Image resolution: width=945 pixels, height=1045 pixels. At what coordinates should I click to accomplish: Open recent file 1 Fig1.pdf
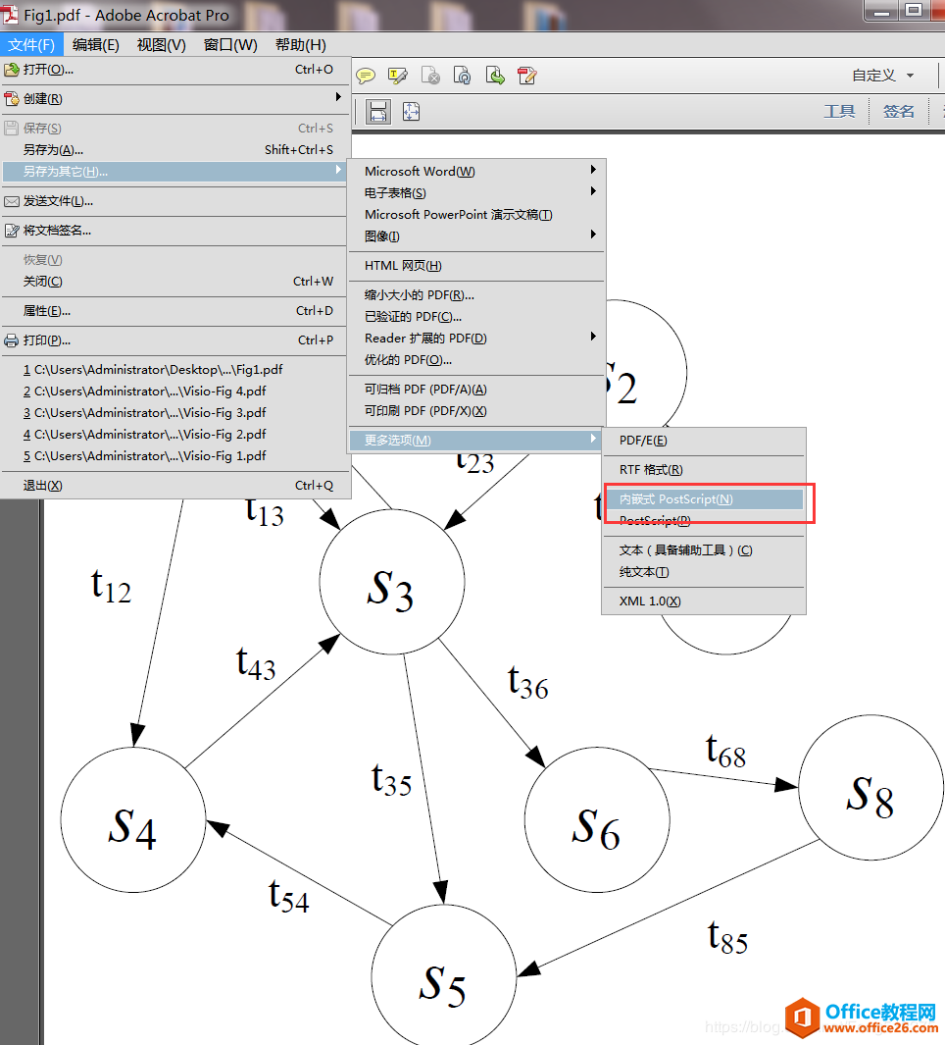click(174, 370)
